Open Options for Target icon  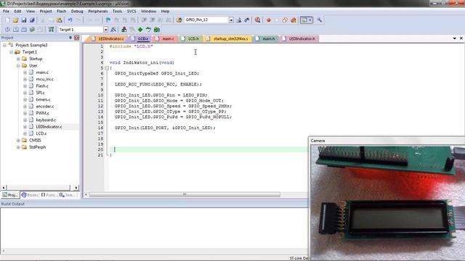(113, 30)
